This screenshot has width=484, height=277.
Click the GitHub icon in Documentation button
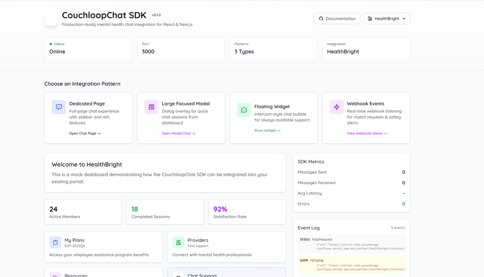point(321,19)
